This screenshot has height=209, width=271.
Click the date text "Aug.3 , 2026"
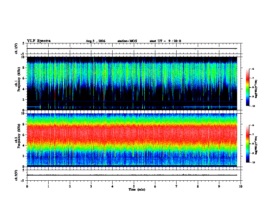click(95, 41)
